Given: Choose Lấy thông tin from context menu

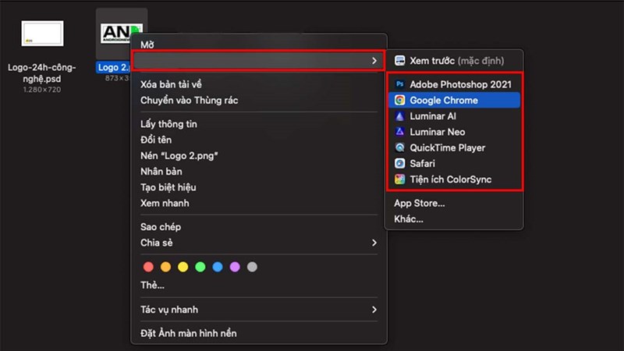Looking at the screenshot, I should (168, 124).
